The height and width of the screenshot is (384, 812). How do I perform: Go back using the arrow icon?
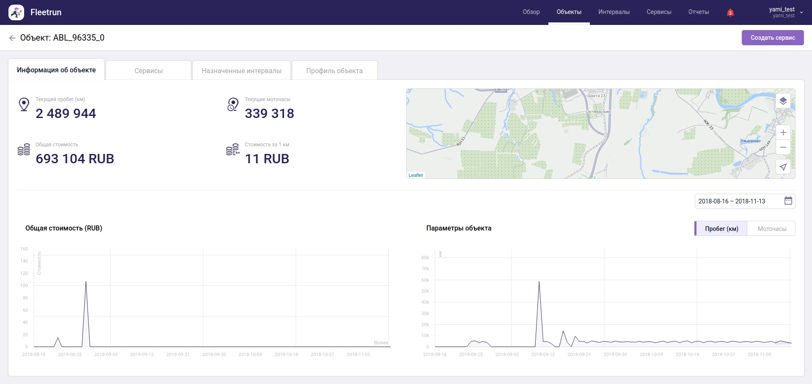12,38
